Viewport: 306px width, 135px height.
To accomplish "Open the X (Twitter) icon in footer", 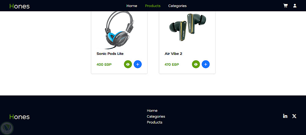I will (294, 116).
